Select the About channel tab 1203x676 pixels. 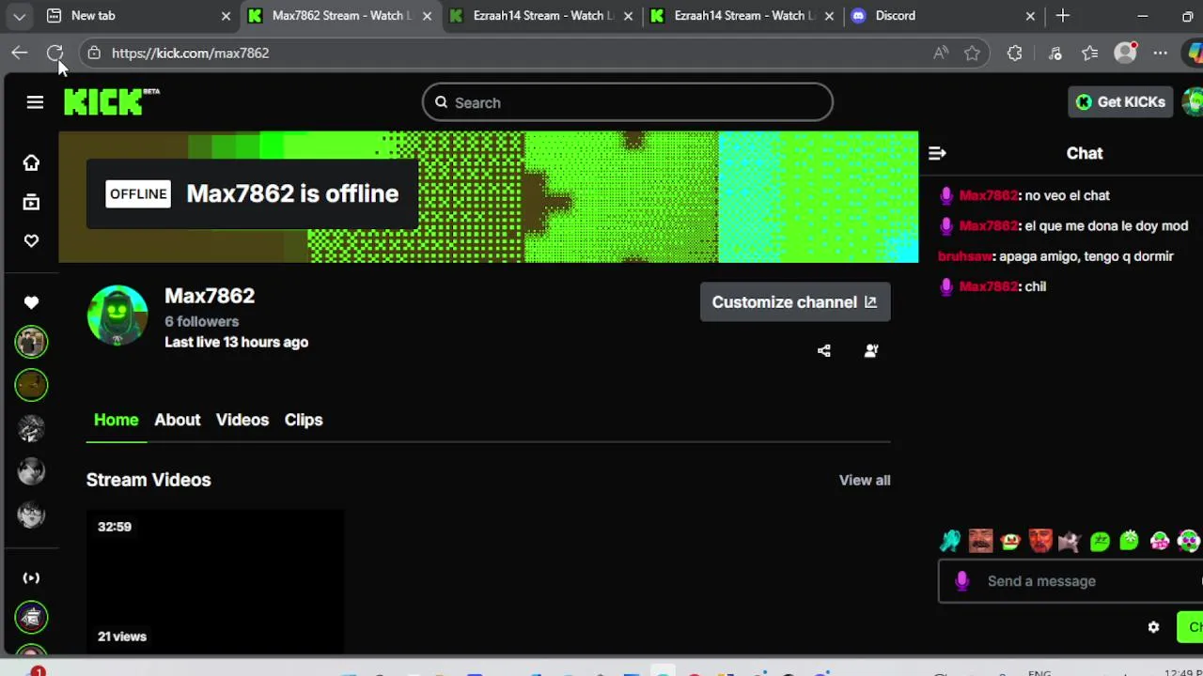click(x=178, y=420)
